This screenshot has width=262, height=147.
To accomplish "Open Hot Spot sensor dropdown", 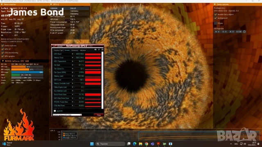I will pos(72,65).
